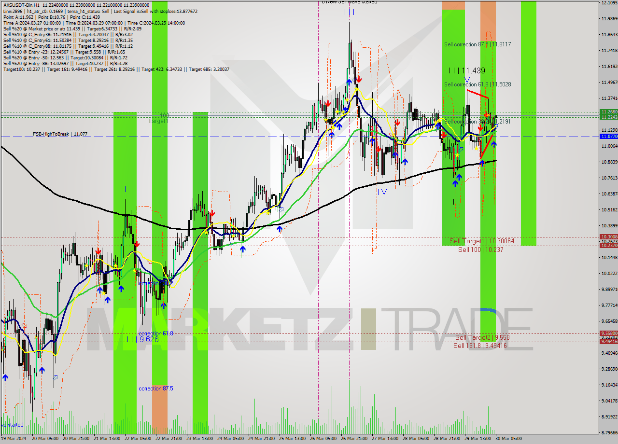Click the 'Sell %10 @ C_Entry38' line

[68, 35]
